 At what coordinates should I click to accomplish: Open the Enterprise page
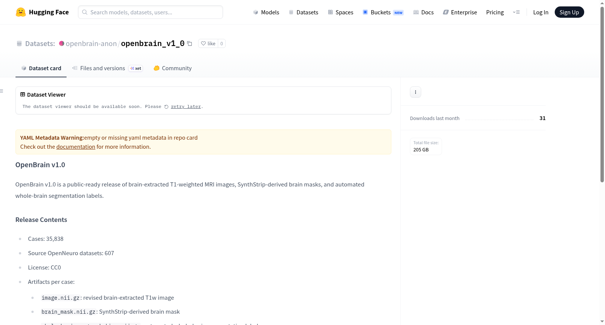pos(460,12)
